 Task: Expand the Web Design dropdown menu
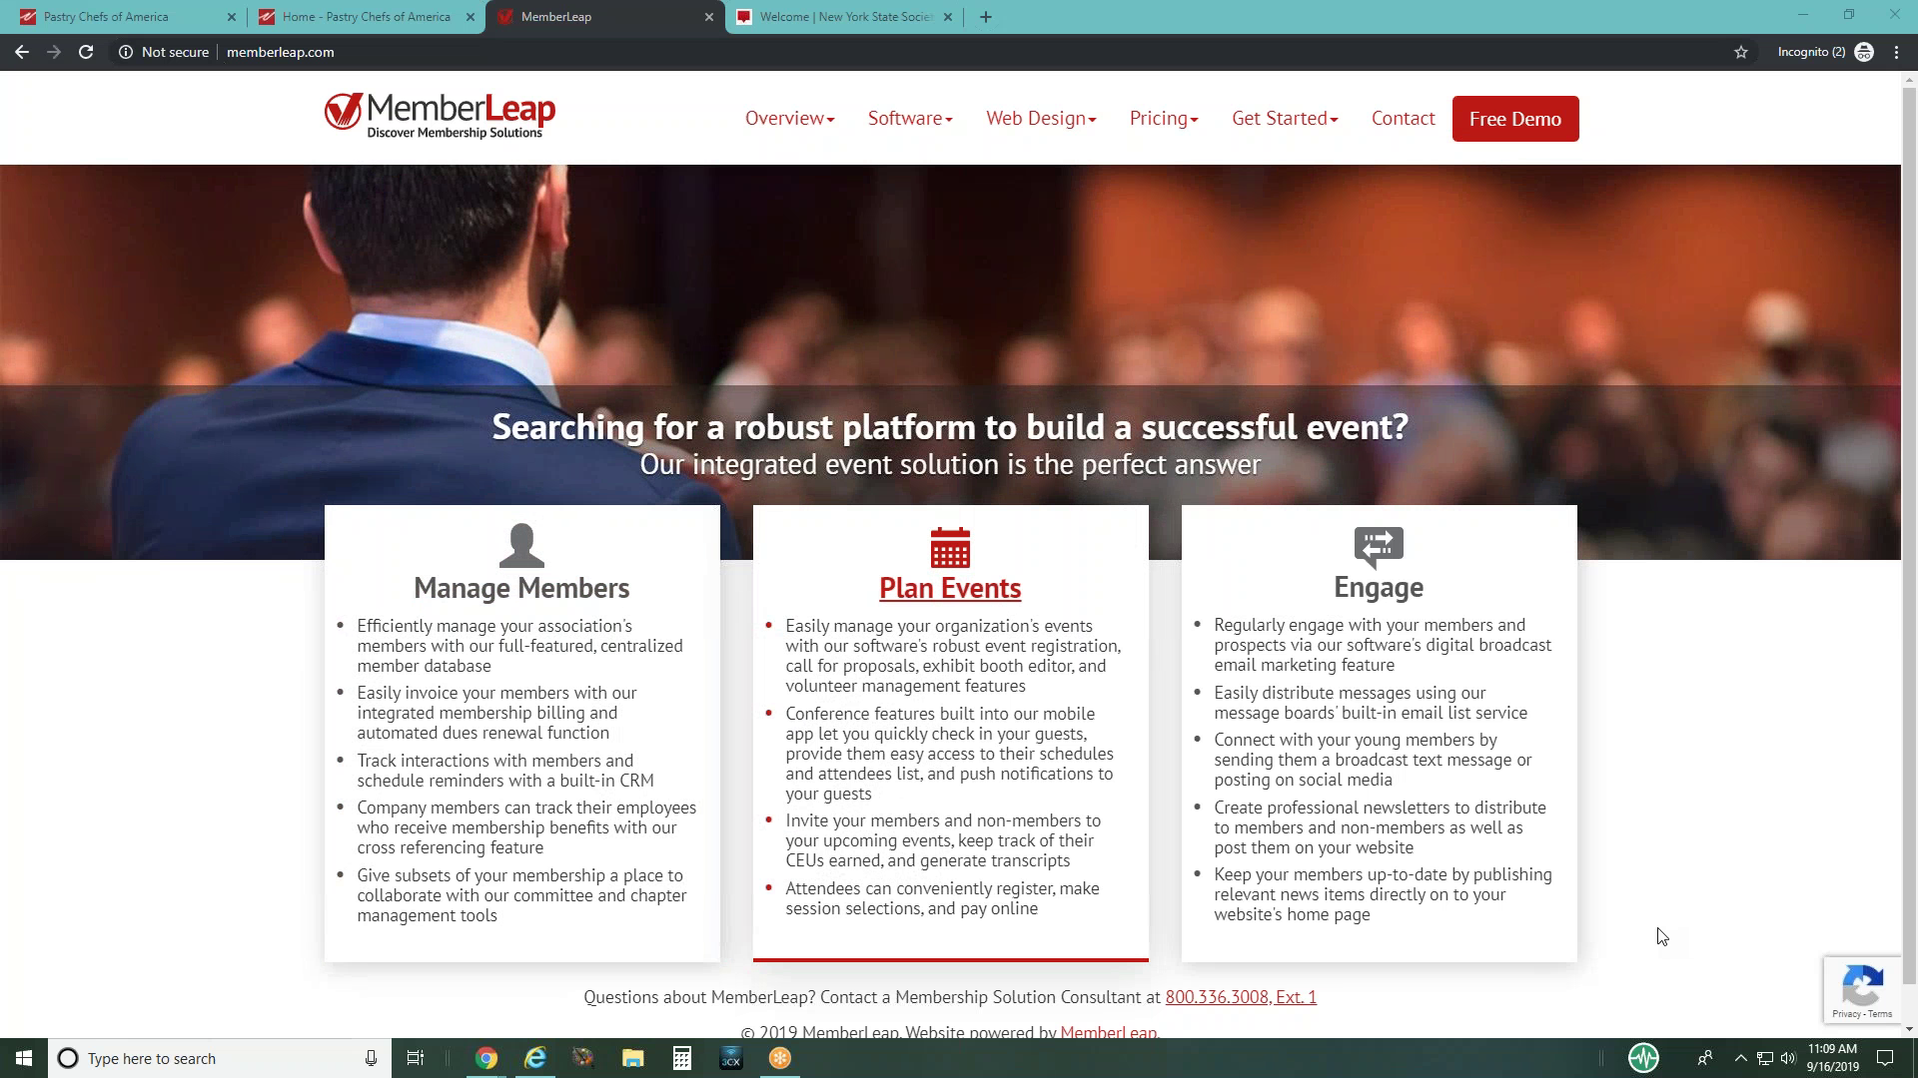tap(1041, 118)
